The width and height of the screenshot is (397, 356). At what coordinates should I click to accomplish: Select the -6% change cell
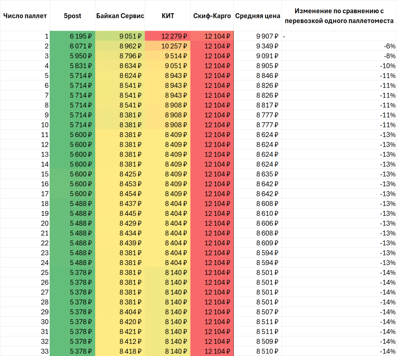coord(339,46)
